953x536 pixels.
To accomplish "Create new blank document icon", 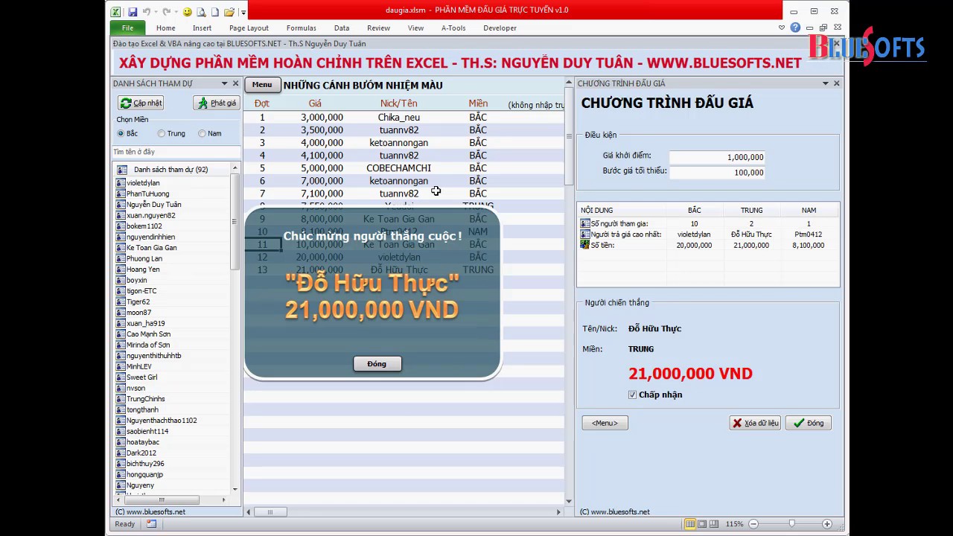I will click(215, 12).
